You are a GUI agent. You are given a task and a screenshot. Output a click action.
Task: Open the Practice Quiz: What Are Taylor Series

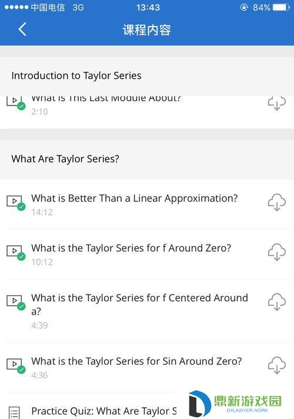pyautogui.click(x=104, y=411)
